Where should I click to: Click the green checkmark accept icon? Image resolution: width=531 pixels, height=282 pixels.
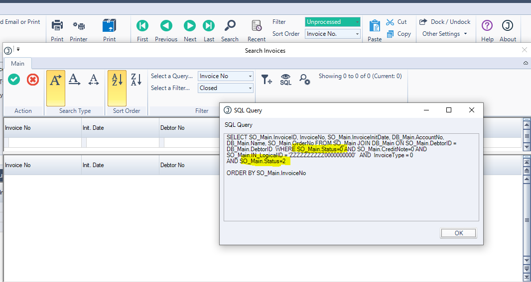click(x=14, y=80)
